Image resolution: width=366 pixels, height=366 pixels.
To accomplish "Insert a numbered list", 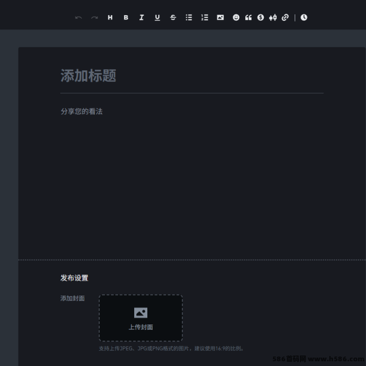I will 204,17.
